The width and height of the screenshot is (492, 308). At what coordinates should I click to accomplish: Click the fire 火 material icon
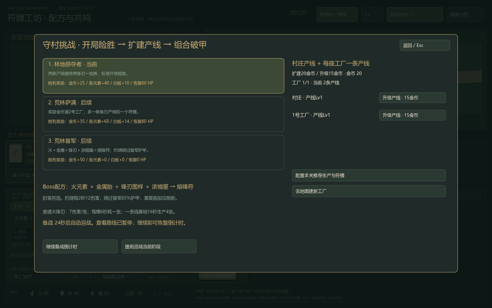[32, 293]
